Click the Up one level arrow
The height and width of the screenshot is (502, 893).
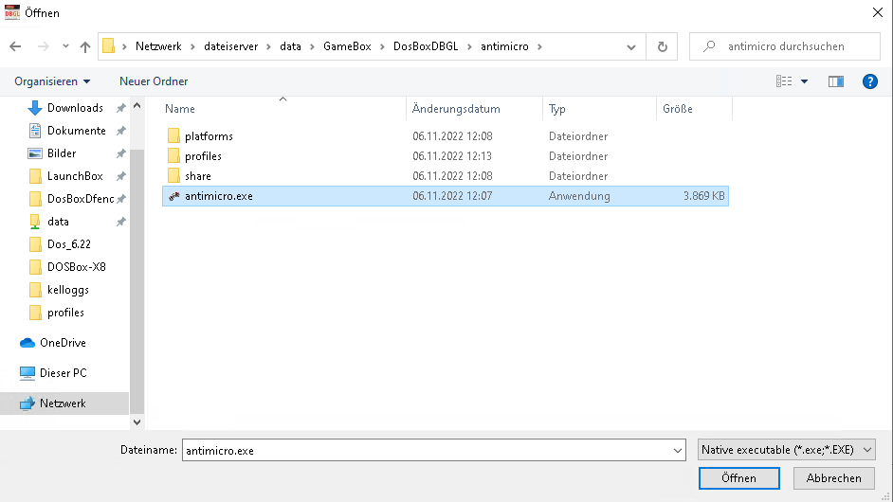(x=85, y=46)
